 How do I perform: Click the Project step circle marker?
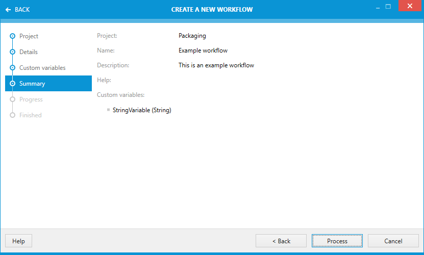[x=12, y=36]
